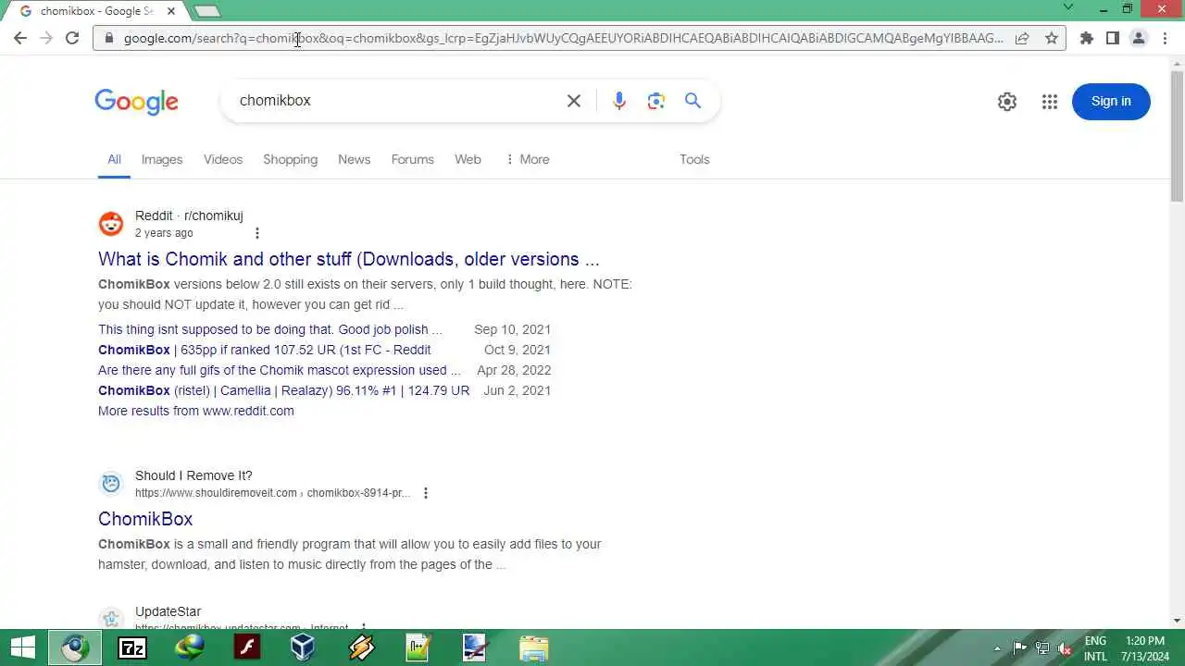The width and height of the screenshot is (1185, 666).
Task: Select the All results tab
Action: click(114, 159)
